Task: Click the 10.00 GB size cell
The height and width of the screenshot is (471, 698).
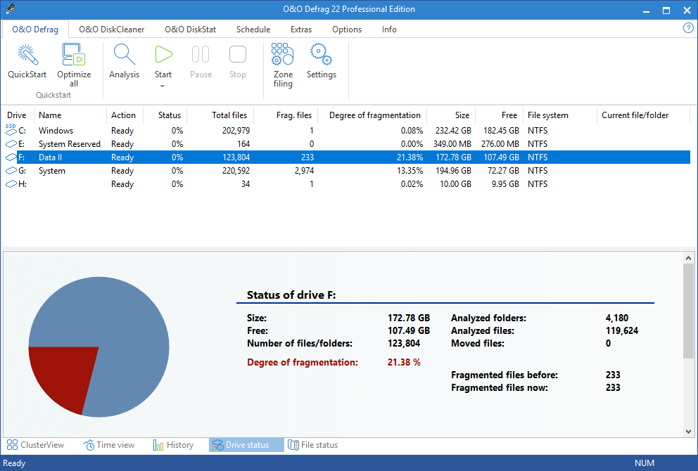Action: pos(455,184)
